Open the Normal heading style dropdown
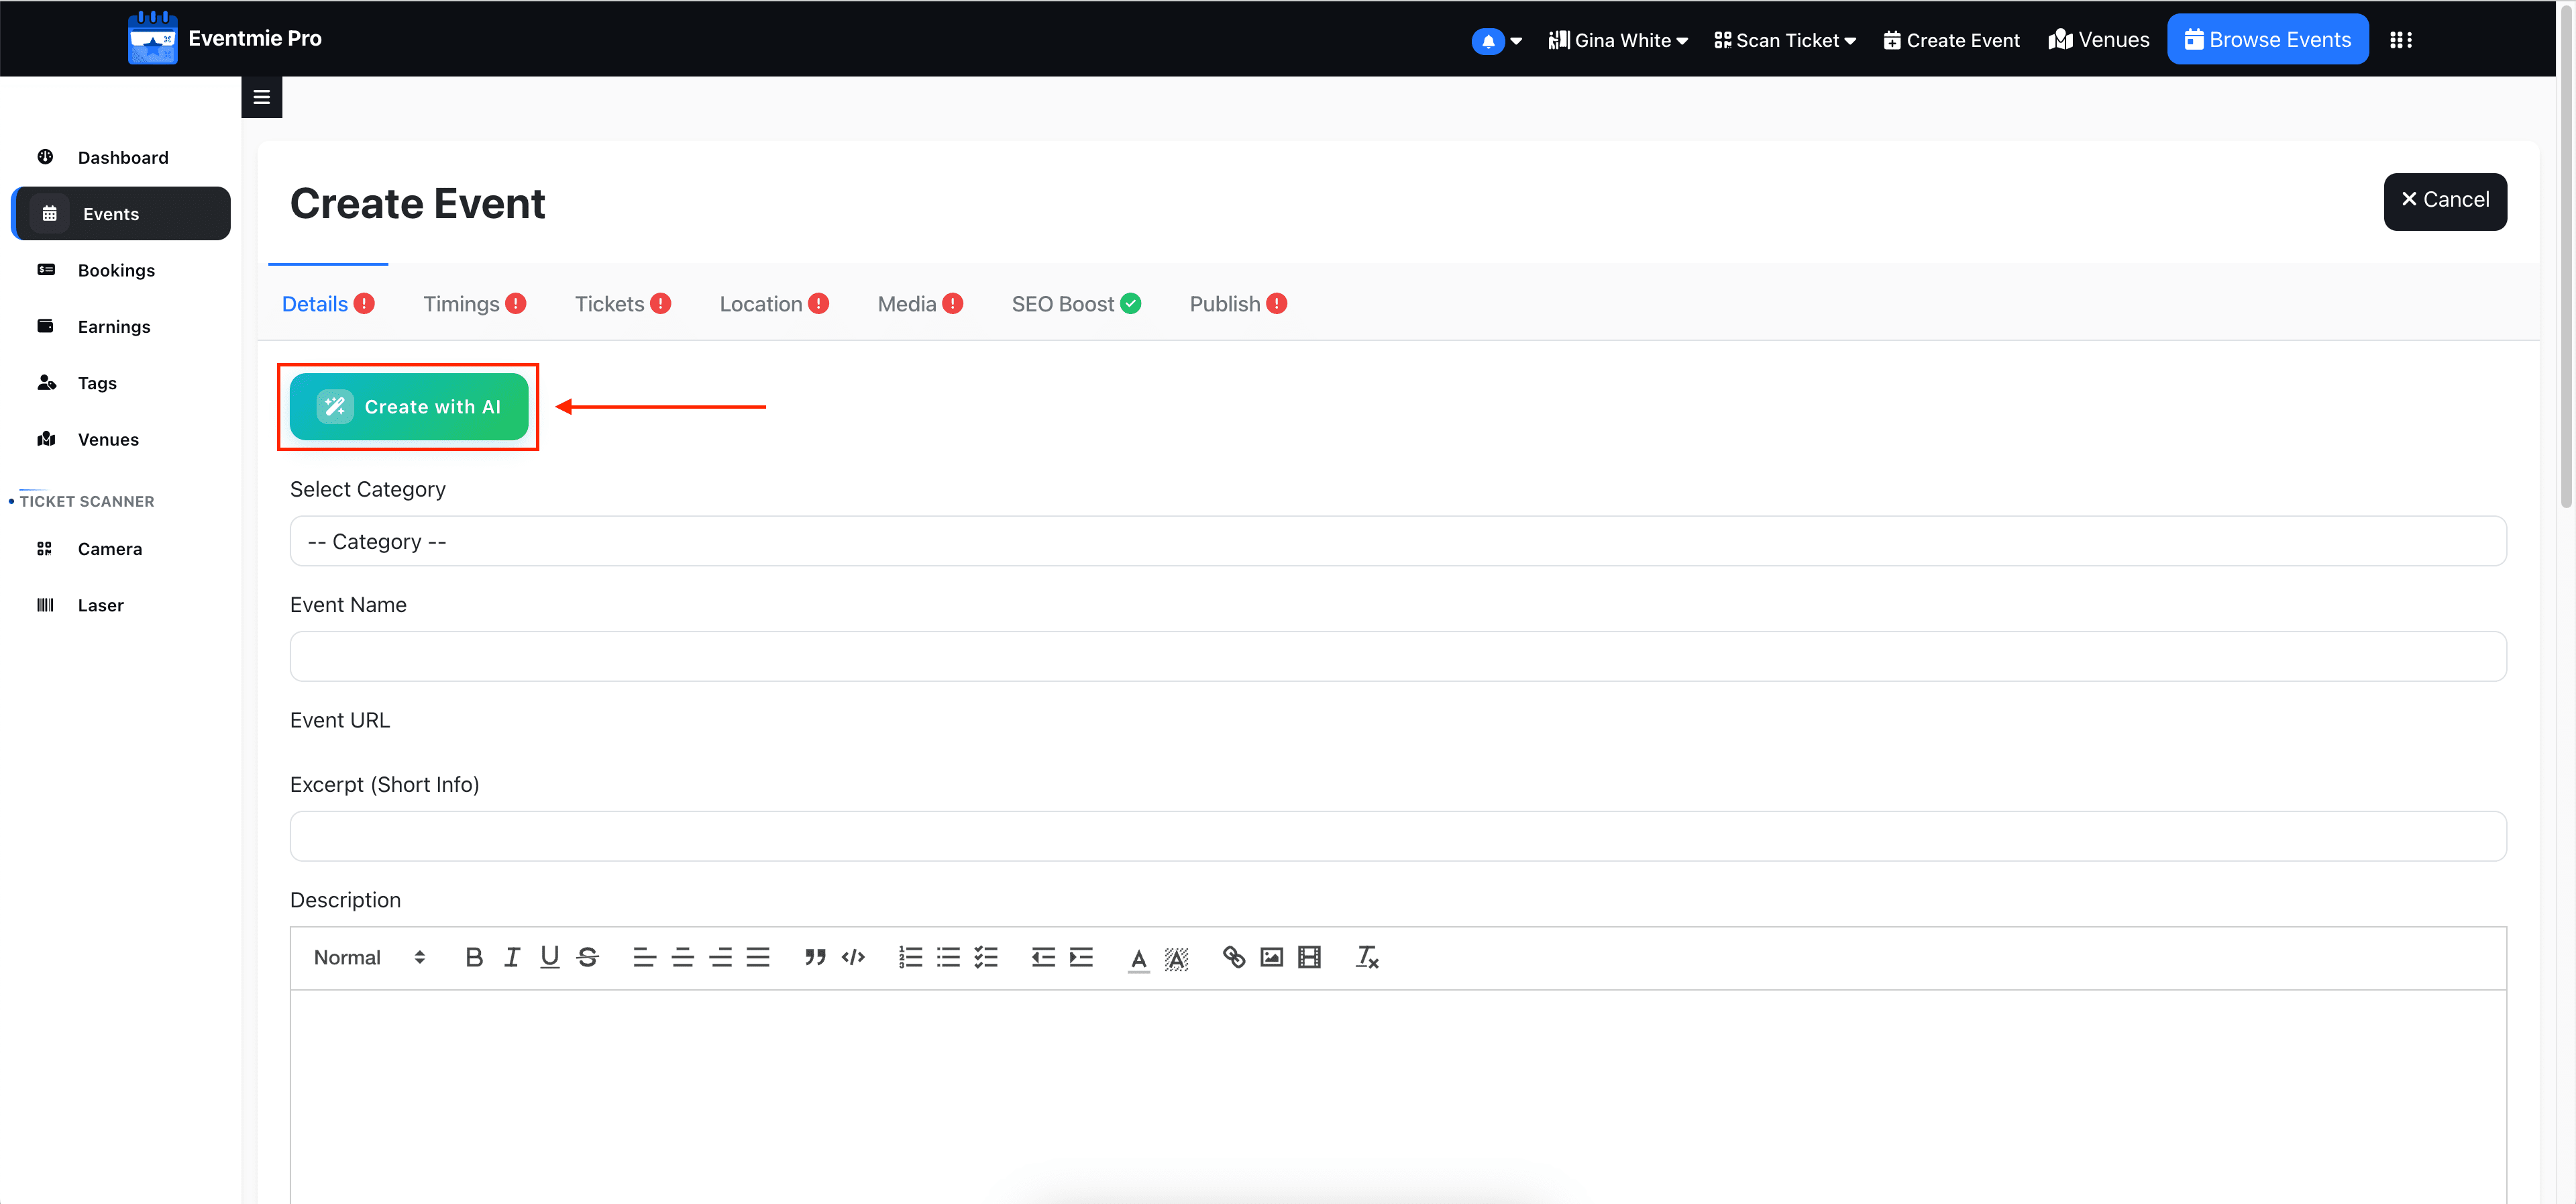2576x1204 pixels. tap(369, 958)
